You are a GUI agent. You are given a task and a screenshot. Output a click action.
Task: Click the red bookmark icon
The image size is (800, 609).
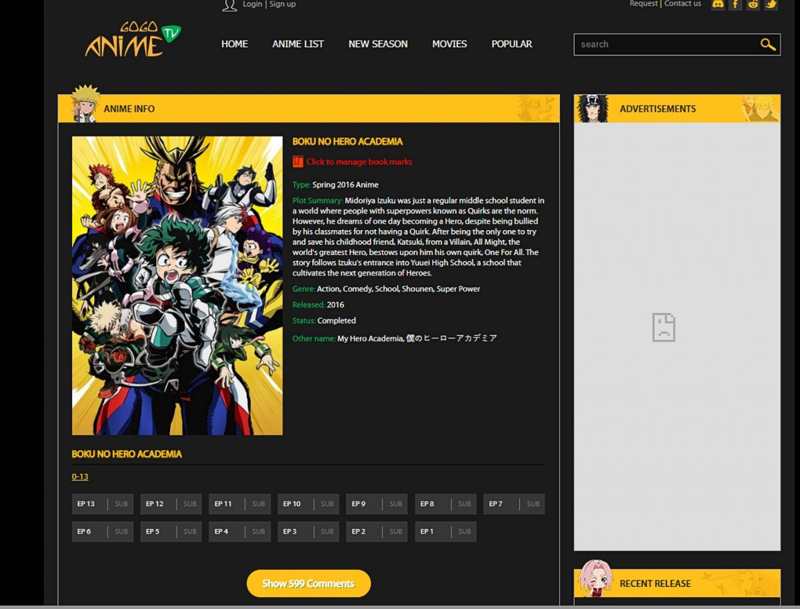[297, 161]
